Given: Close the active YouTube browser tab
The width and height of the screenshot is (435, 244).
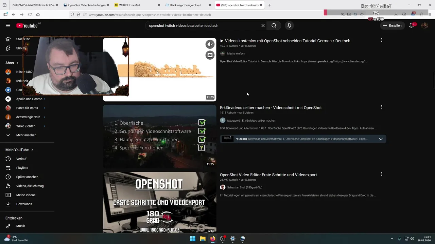Looking at the screenshot, I should (261, 5).
